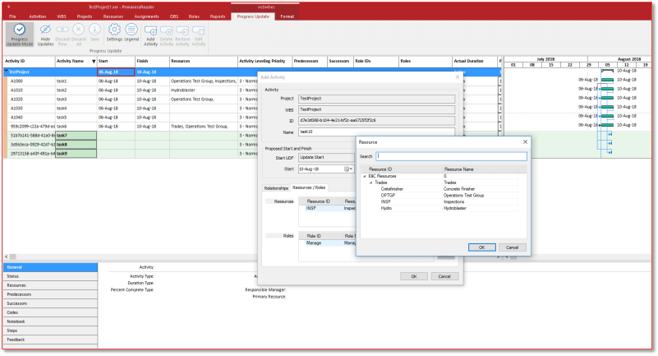The image size is (658, 356).
Task: Click the Name field containing task10
Action: [376, 132]
